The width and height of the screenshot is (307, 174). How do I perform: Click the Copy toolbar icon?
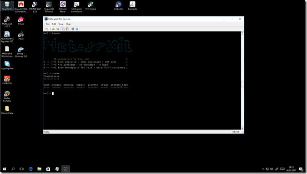point(63,29)
